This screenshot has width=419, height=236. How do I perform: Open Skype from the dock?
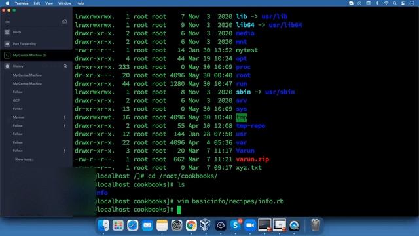(x=235, y=226)
